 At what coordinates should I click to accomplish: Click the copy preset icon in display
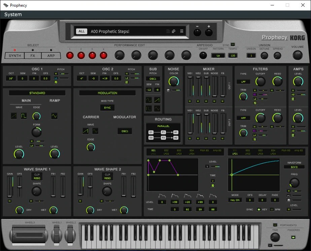click(x=174, y=31)
